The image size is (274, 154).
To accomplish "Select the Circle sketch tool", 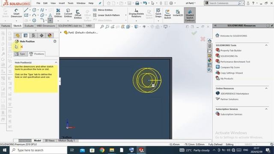I will coord(34,10).
